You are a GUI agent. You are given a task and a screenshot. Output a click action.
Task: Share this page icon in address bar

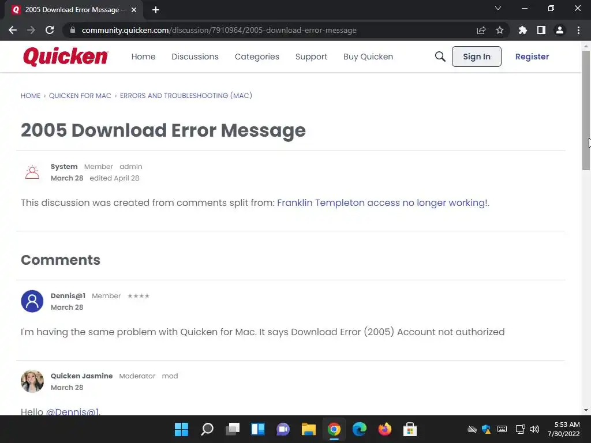pos(481,30)
